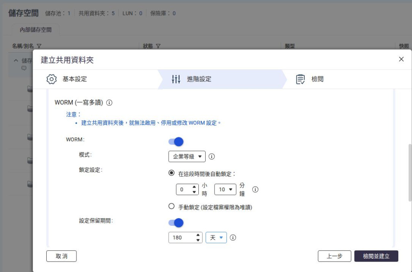
Task: Disable the WORM toggle switch
Action: pyautogui.click(x=176, y=142)
